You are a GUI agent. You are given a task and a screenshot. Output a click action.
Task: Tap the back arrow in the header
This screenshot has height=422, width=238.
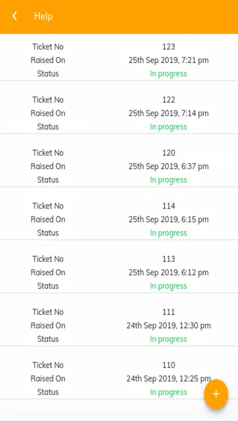click(15, 16)
